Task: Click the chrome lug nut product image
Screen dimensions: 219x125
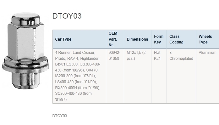Action: click(x=26, y=50)
